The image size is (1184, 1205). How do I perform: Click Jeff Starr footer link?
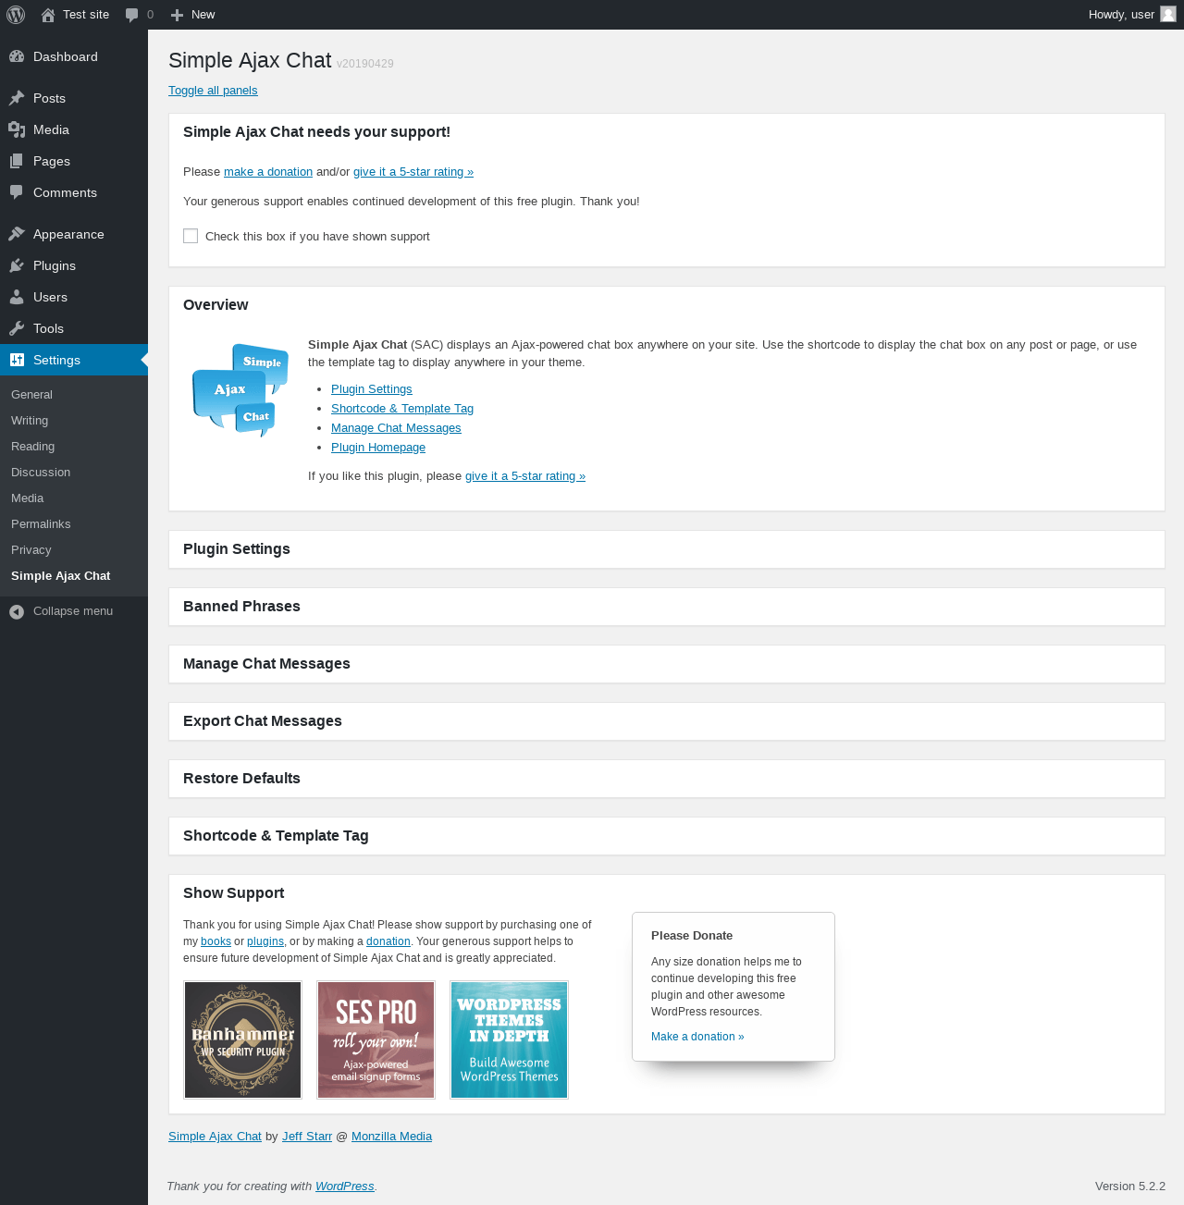click(x=307, y=1137)
